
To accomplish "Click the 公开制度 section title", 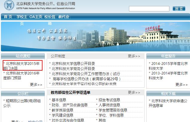I will (58, 56).
